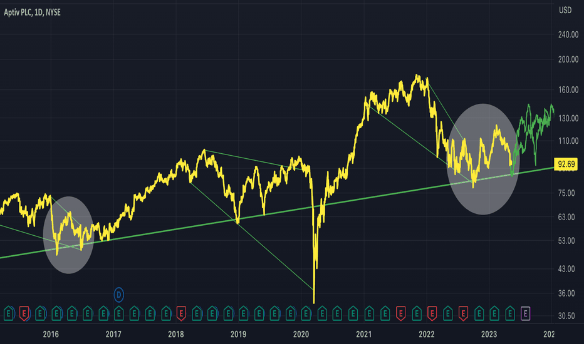584x344 pixels.
Task: Click the 75.00 price scale label
Action: click(x=568, y=193)
